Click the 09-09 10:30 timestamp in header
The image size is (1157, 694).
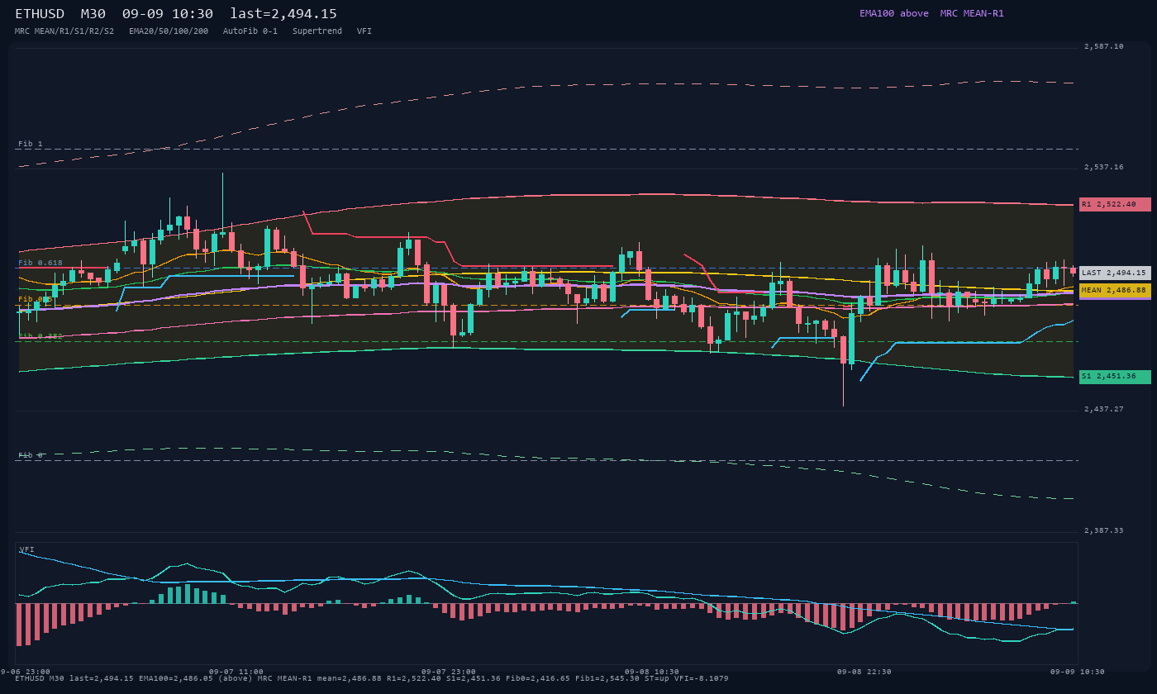click(167, 14)
